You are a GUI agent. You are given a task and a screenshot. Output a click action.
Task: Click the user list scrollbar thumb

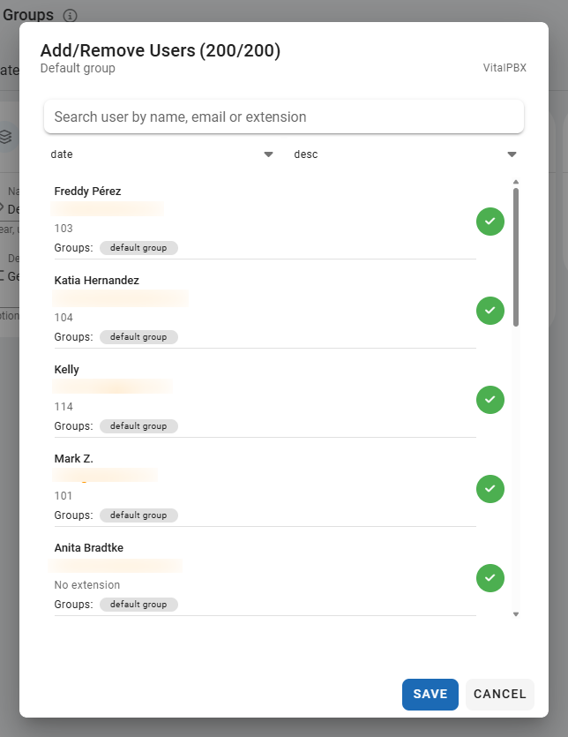click(x=516, y=256)
